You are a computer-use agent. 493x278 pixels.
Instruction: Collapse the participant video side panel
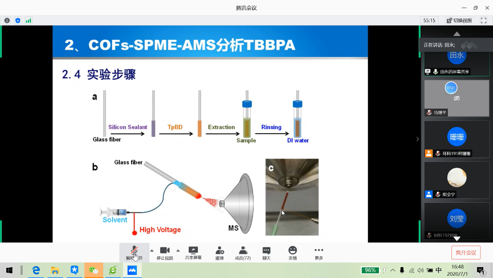tap(418, 139)
